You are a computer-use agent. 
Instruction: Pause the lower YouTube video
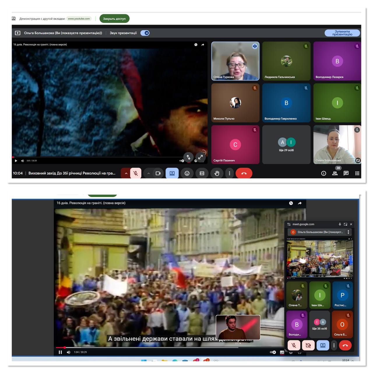(x=60, y=352)
